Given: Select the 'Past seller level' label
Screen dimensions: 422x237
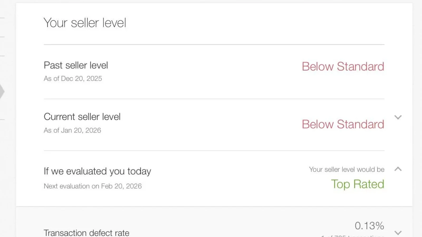Looking at the screenshot, I should click(x=76, y=65).
